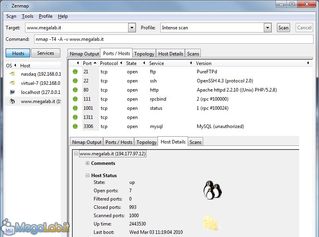Click green open-status icon for port 1001
319x237 pixels.
tap(75, 108)
